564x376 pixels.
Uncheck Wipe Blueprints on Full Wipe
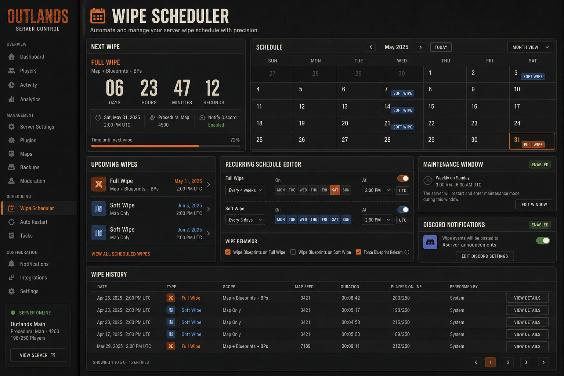[x=228, y=252]
